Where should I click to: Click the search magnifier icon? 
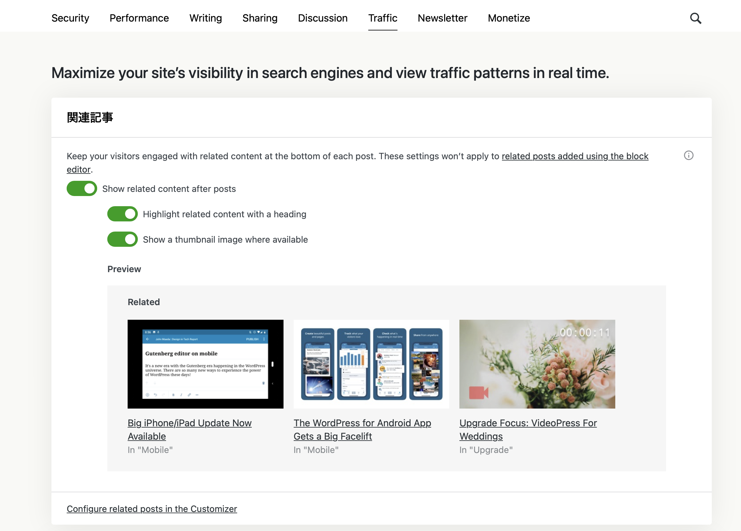695,18
